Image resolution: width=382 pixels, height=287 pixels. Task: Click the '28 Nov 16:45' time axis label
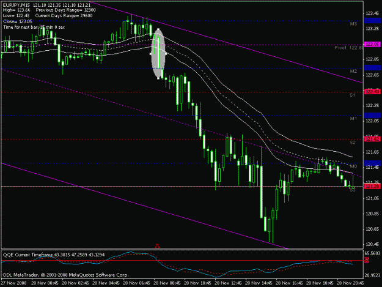[290, 283]
